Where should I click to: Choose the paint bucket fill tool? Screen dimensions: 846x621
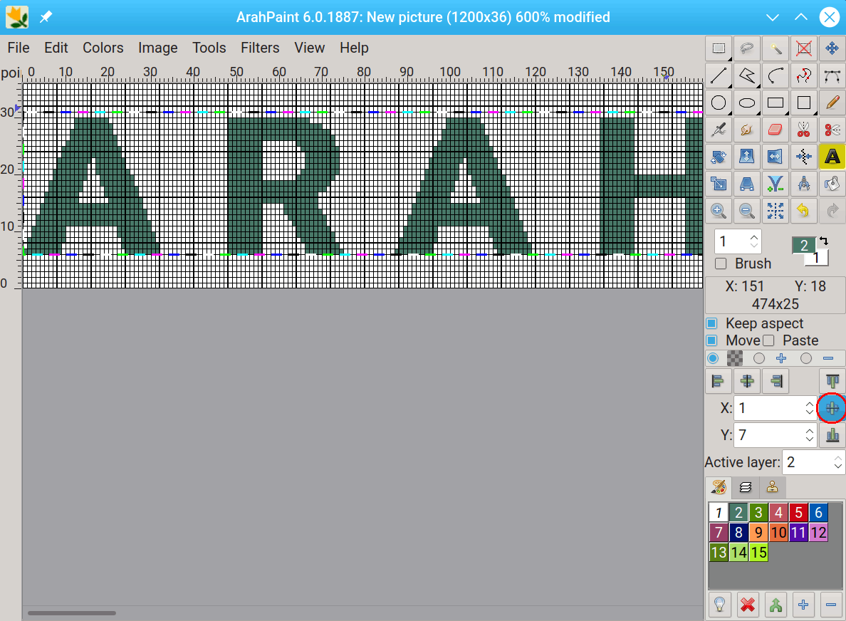coord(832,184)
